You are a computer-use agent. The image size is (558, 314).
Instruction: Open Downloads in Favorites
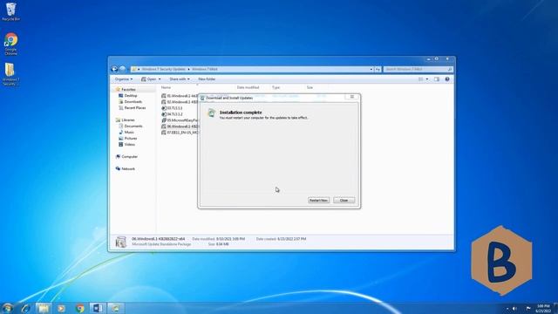133,102
